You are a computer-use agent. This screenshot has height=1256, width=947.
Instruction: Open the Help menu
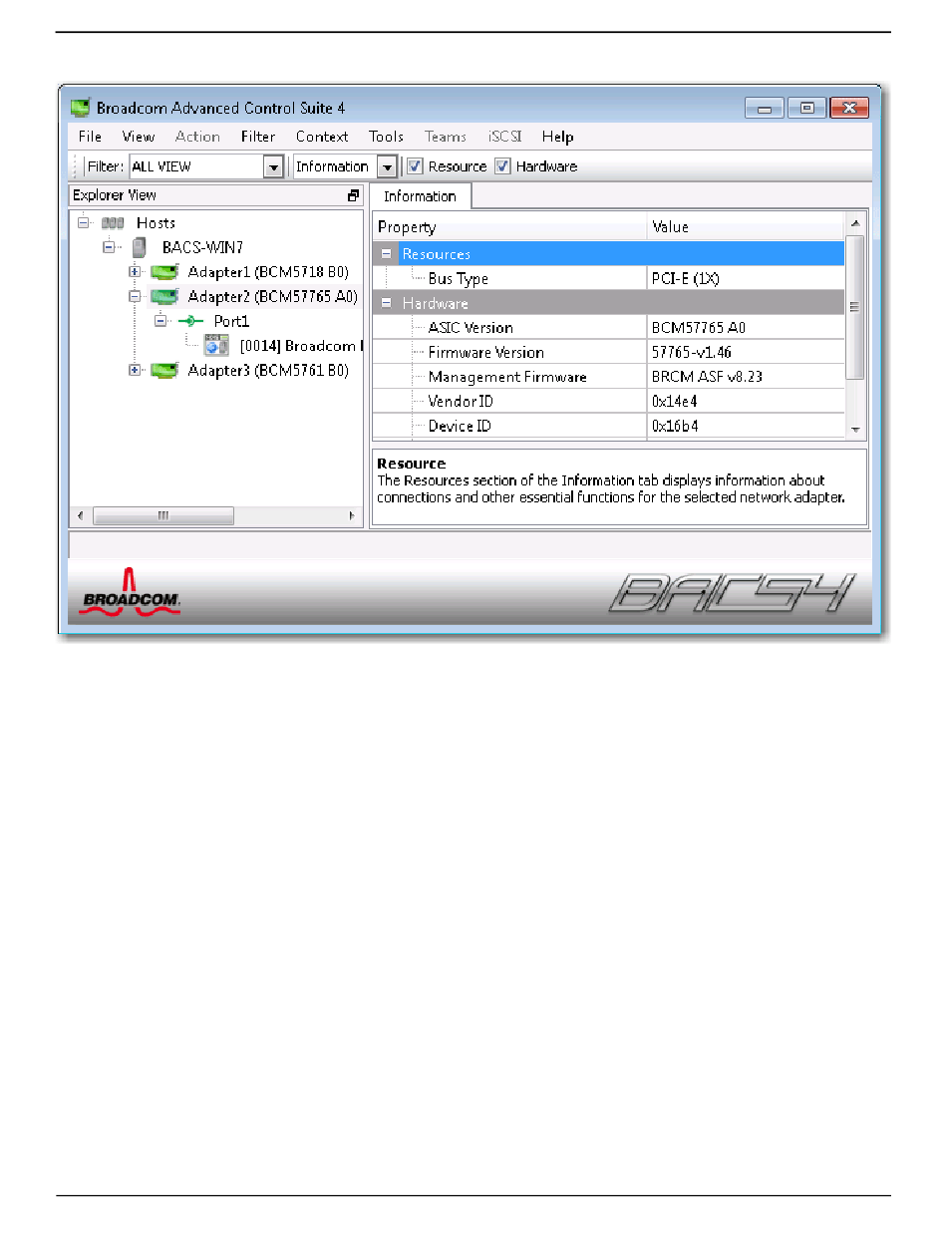(x=558, y=137)
